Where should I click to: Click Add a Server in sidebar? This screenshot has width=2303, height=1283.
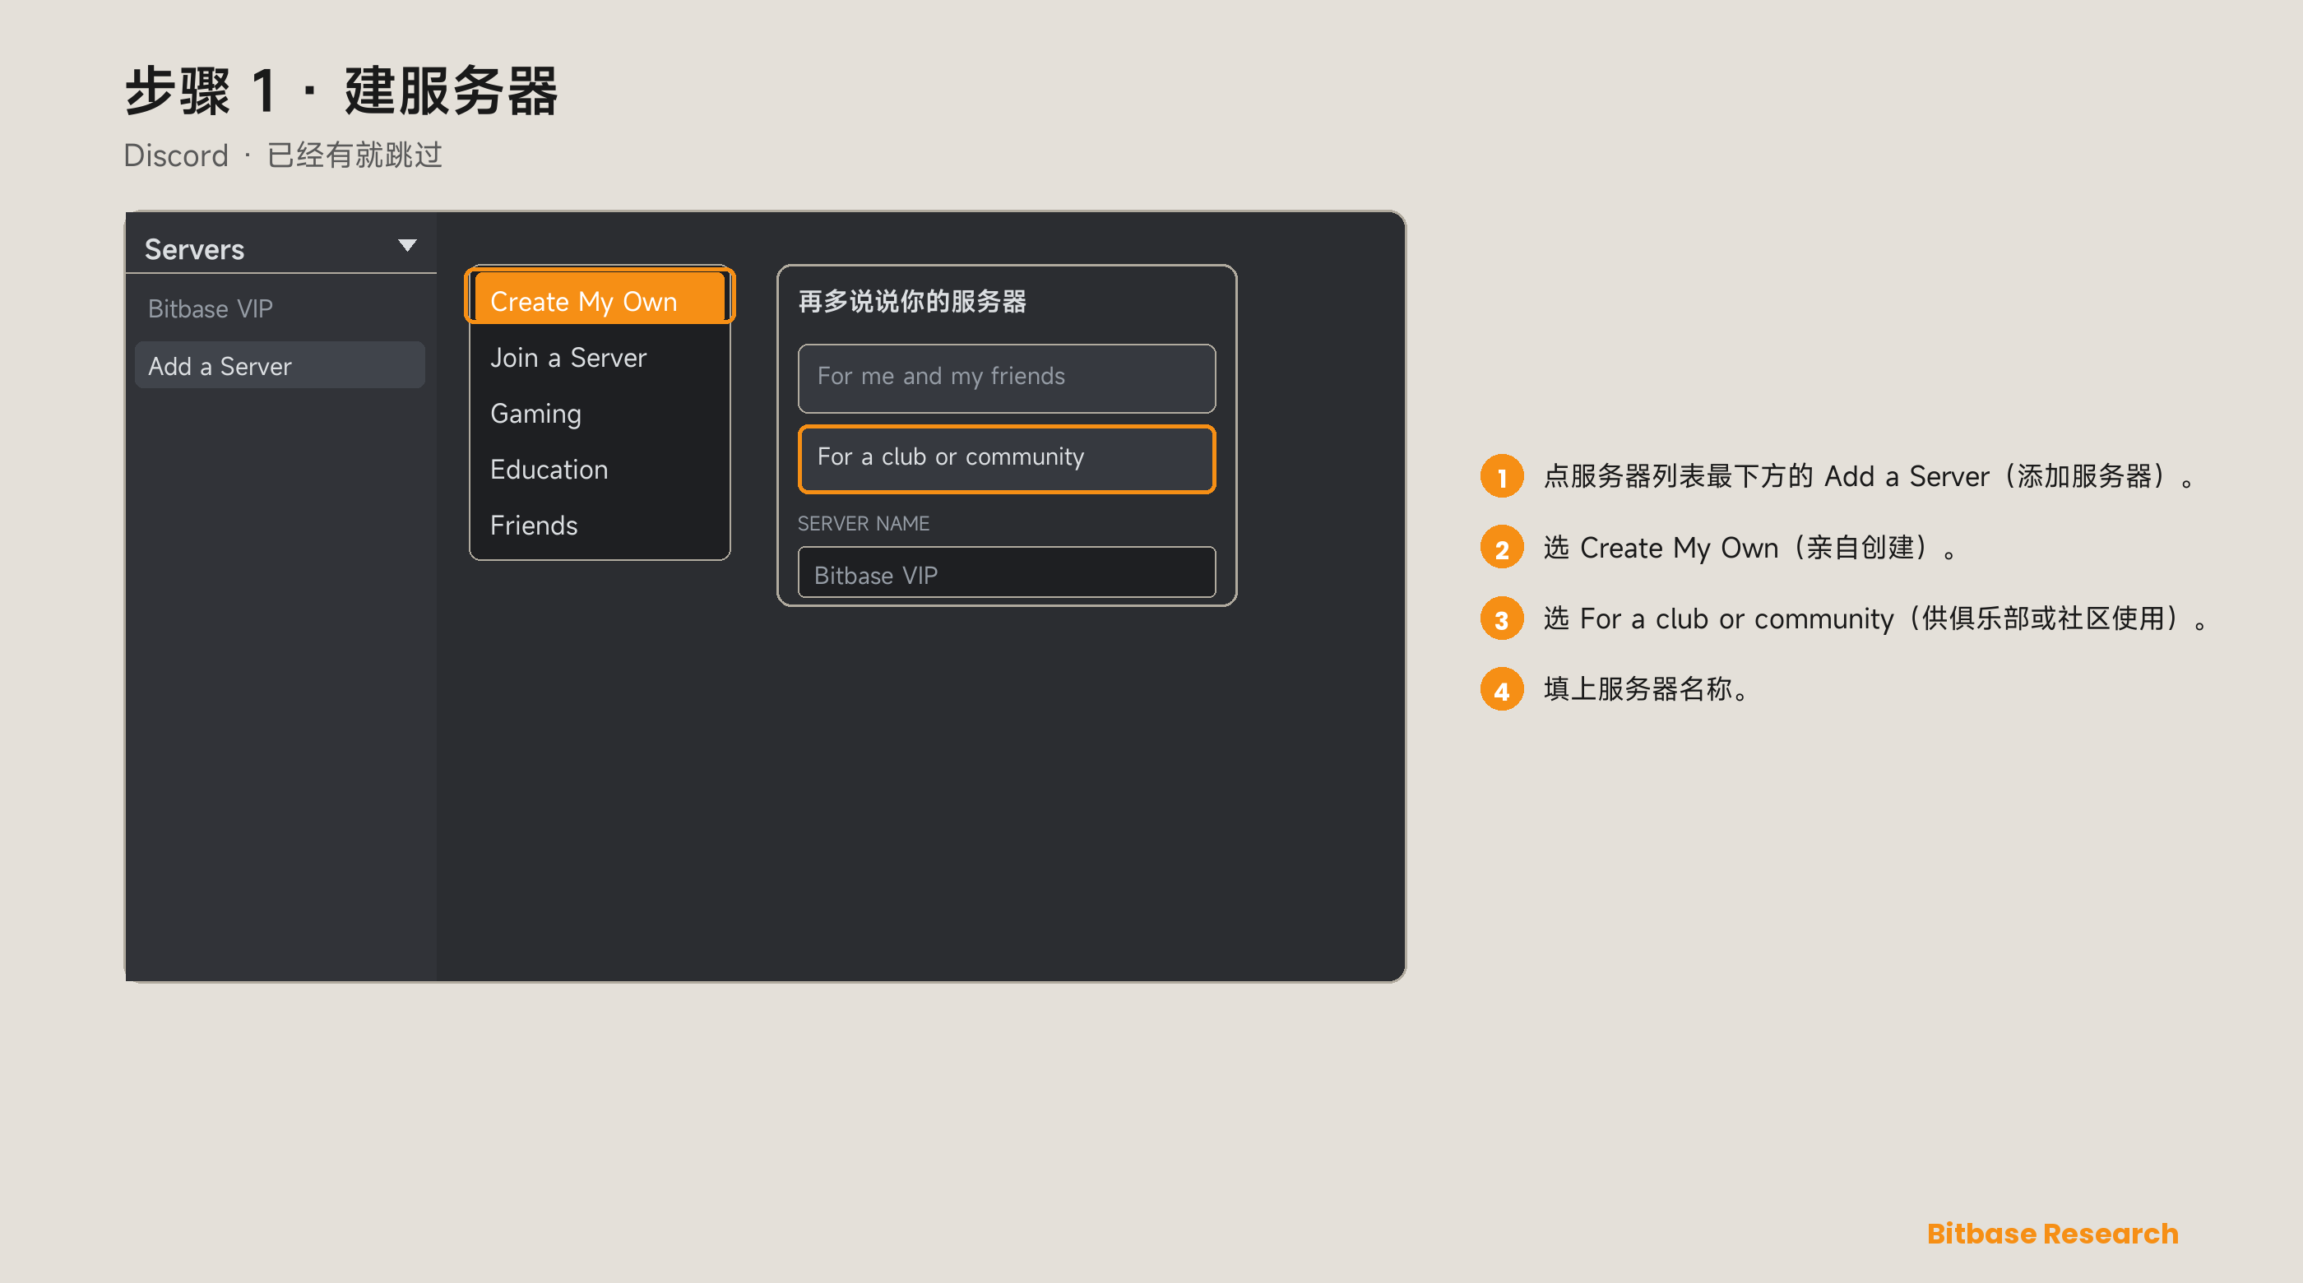(280, 365)
